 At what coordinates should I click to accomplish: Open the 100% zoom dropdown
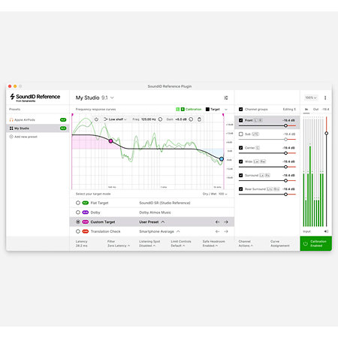click(311, 98)
